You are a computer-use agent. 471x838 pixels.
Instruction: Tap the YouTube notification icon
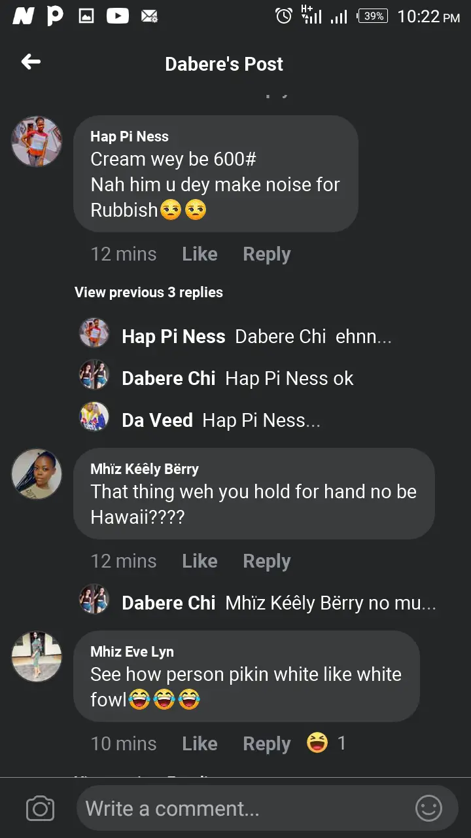118,16
